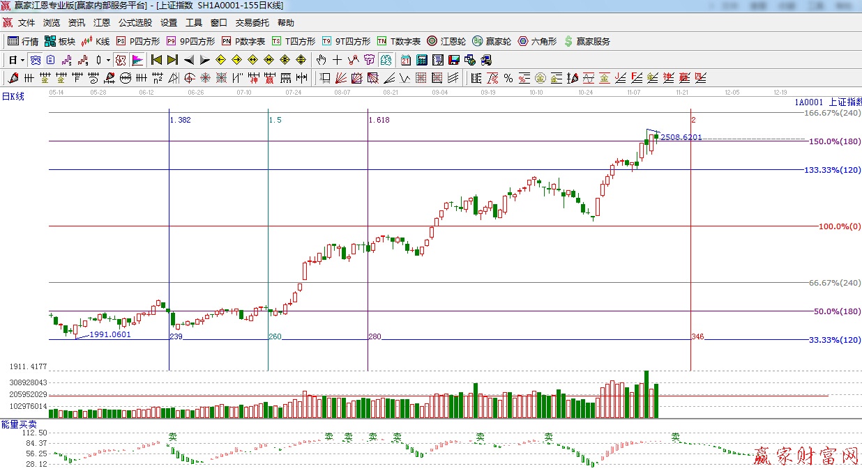Open the 江恩 menu in menu bar
The height and width of the screenshot is (473, 862).
[x=102, y=23]
